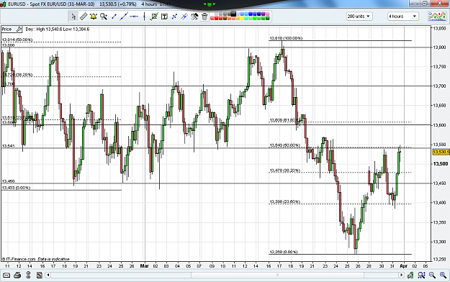Image resolution: width=450 pixels, height=282 pixels.
Task: Click the zoom out magnifier at bottom right
Action: pos(432,275)
